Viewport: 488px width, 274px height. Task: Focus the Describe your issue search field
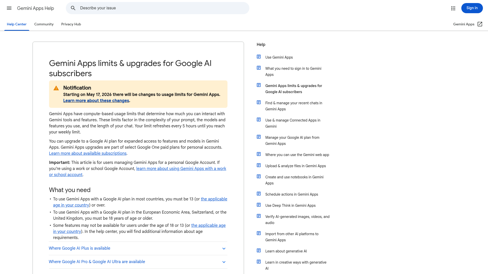coord(158,8)
